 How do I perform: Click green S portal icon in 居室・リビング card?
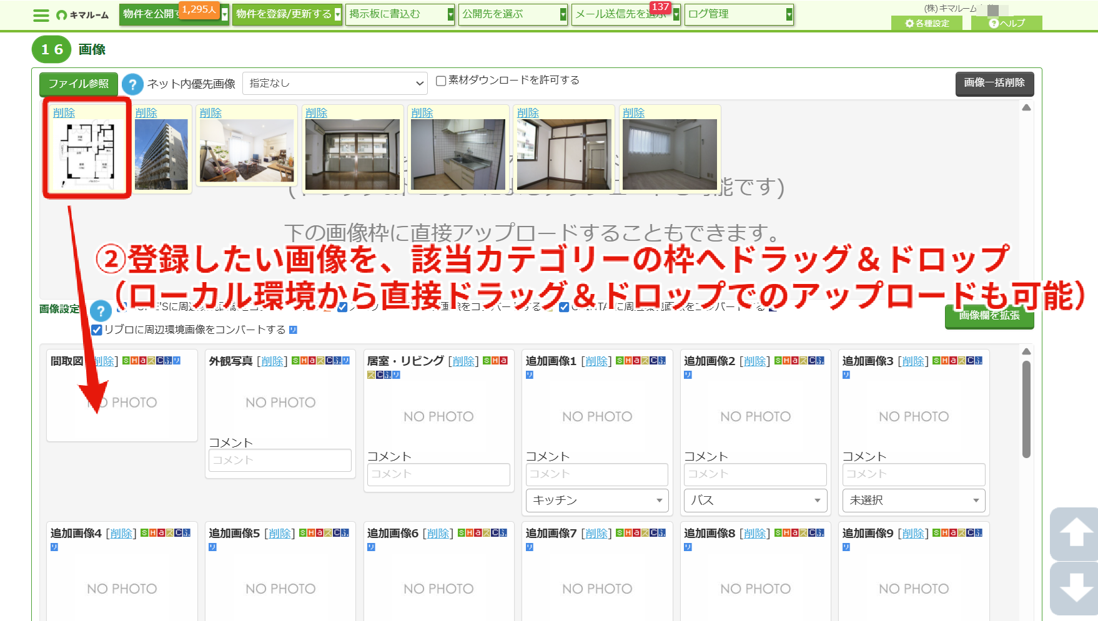[x=487, y=361]
